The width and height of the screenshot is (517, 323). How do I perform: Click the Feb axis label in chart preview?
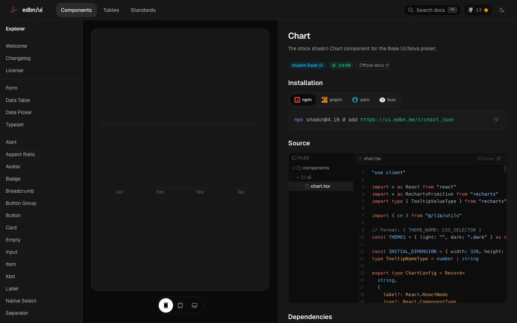tap(160, 192)
